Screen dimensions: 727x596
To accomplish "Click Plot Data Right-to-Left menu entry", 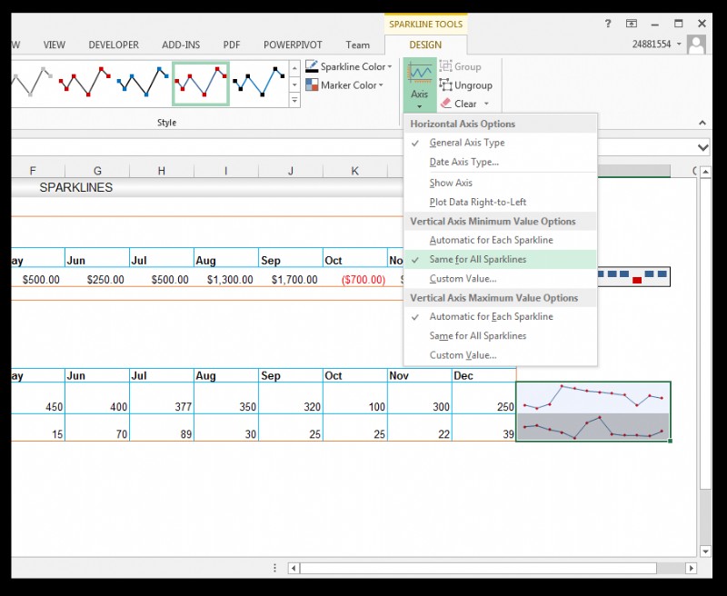I will pyautogui.click(x=477, y=203).
